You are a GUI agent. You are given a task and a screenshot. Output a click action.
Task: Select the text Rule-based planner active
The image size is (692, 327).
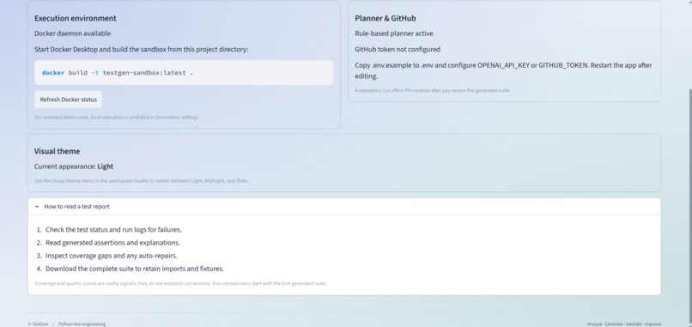[394, 33]
